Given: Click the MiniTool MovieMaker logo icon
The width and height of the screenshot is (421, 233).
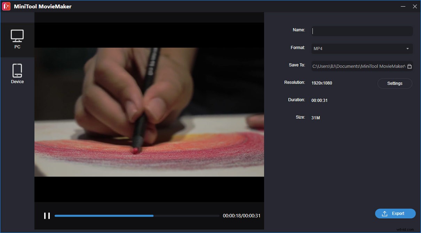Looking at the screenshot, I should pyautogui.click(x=6, y=6).
